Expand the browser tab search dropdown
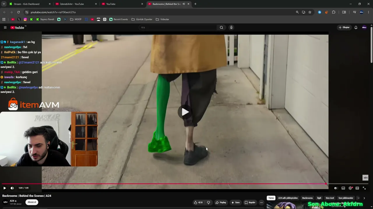Screen dimensions: 373x209 pyautogui.click(x=4, y=4)
